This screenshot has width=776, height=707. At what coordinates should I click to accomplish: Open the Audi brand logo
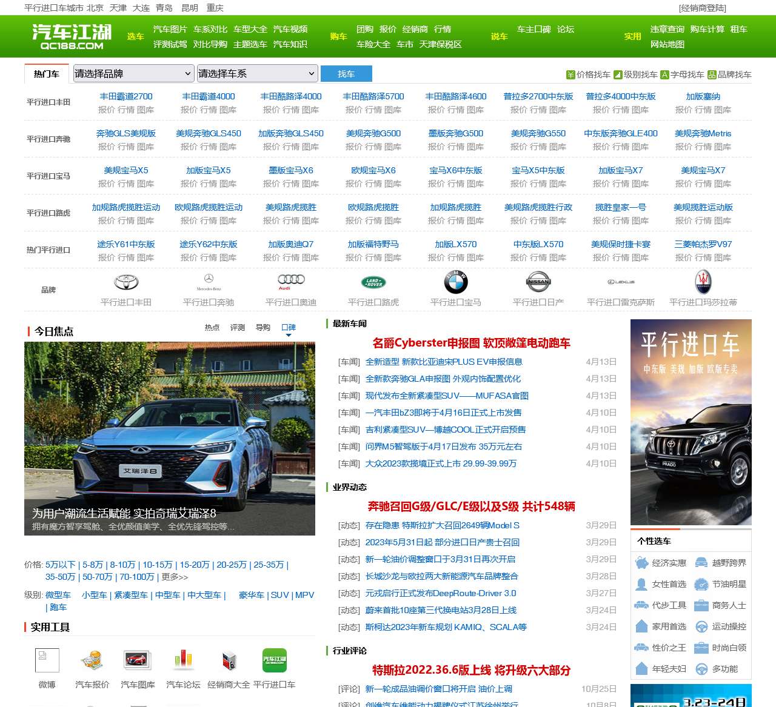(x=291, y=281)
